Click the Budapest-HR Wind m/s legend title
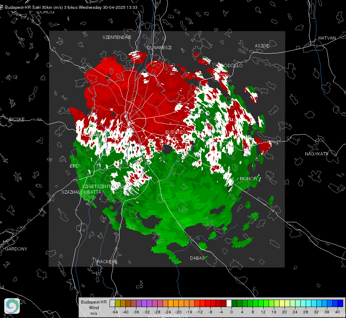 [x=94, y=308]
